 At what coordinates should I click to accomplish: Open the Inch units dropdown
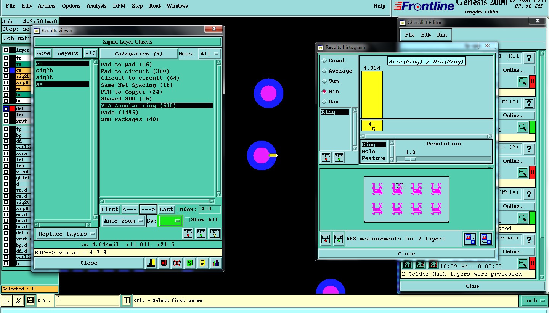click(x=533, y=301)
